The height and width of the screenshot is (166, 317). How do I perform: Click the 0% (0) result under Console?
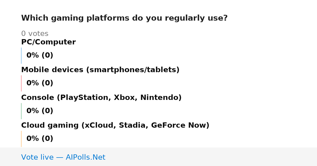tap(40, 111)
